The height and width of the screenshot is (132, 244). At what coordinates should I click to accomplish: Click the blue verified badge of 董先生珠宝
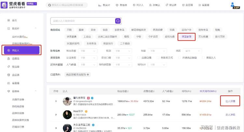92,98
